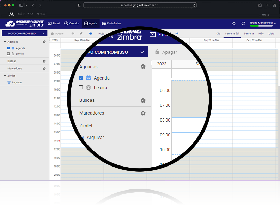The width and height of the screenshot is (280, 210).
Task: Switch to the Dia view
Action: (218, 34)
